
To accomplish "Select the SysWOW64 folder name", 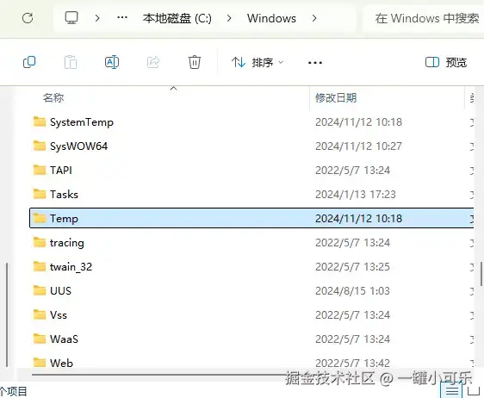I will 78,146.
